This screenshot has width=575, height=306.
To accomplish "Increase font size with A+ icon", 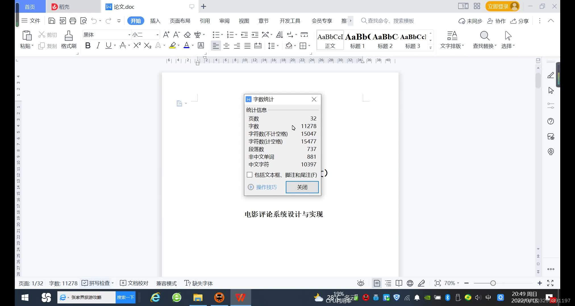I will click(x=166, y=35).
